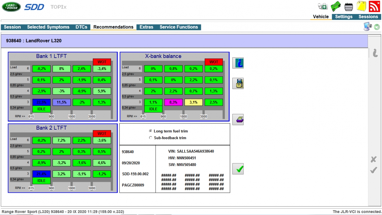This screenshot has width=382, height=215.
Task: Click the IDLE cell in Bank 1 LTFT
Action: (x=41, y=109)
